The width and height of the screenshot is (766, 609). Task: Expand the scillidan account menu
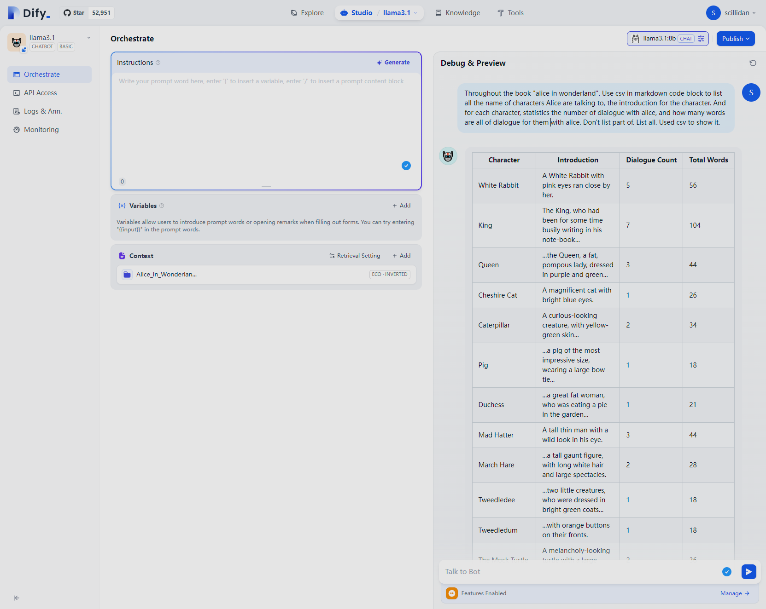[731, 13]
